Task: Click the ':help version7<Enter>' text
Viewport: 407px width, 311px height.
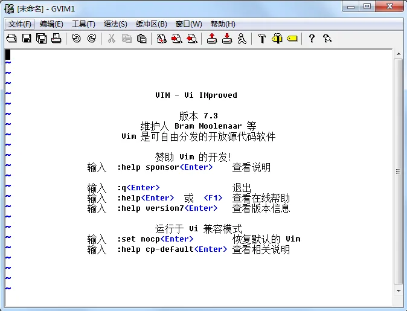Action: click(167, 208)
